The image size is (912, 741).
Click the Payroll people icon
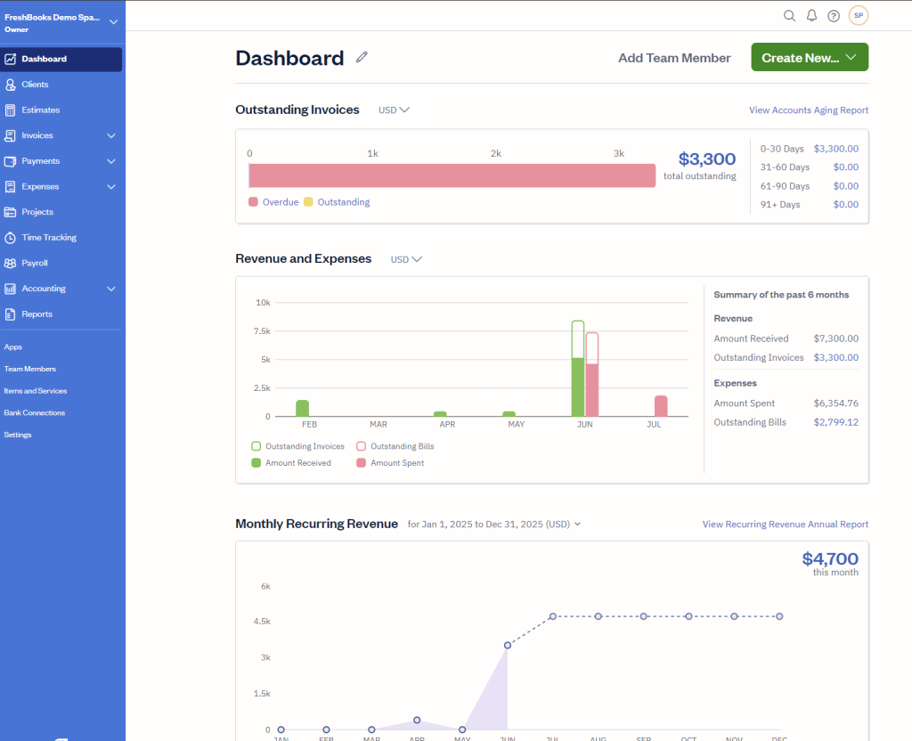point(10,263)
